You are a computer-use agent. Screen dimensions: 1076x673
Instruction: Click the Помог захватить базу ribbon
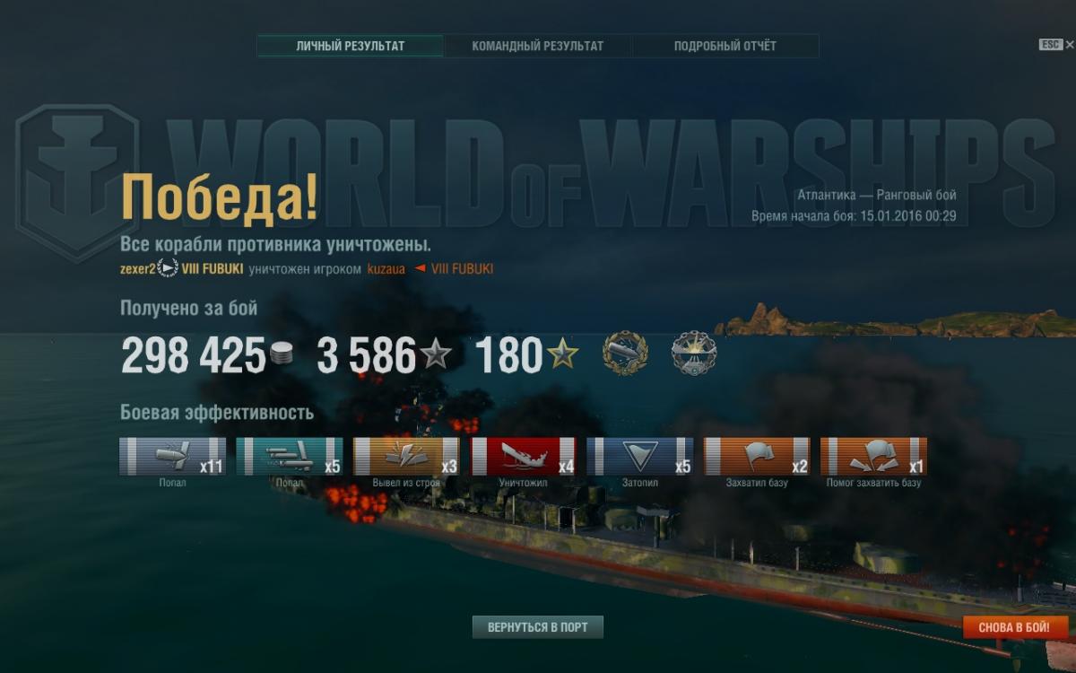coord(874,456)
